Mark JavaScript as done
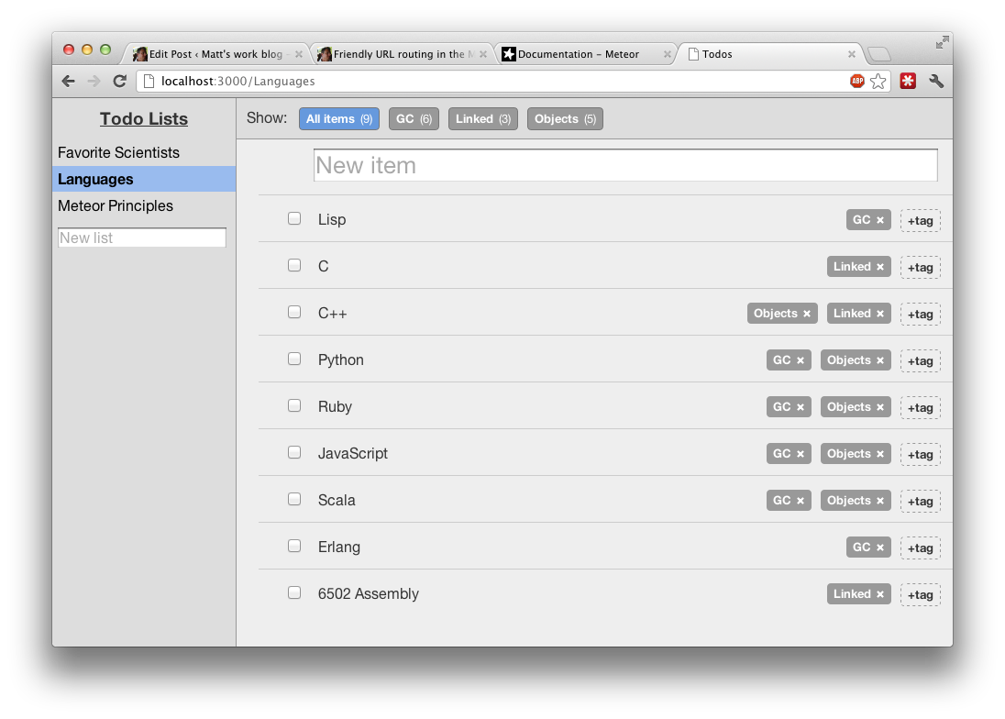The image size is (1005, 719). point(294,452)
